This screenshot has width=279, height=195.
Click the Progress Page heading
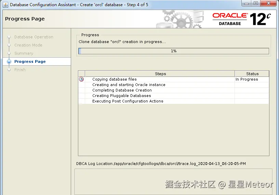coord(25,19)
